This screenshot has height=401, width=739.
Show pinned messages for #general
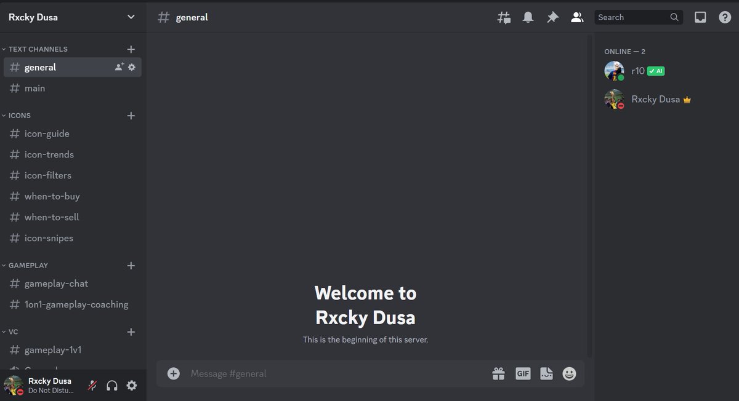pos(552,17)
